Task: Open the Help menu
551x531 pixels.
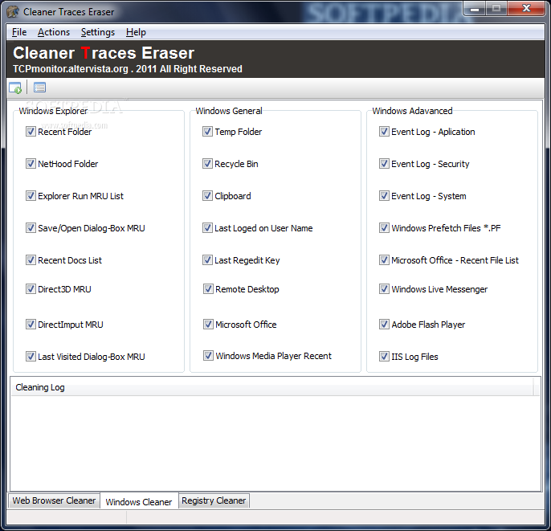Action: pos(136,32)
